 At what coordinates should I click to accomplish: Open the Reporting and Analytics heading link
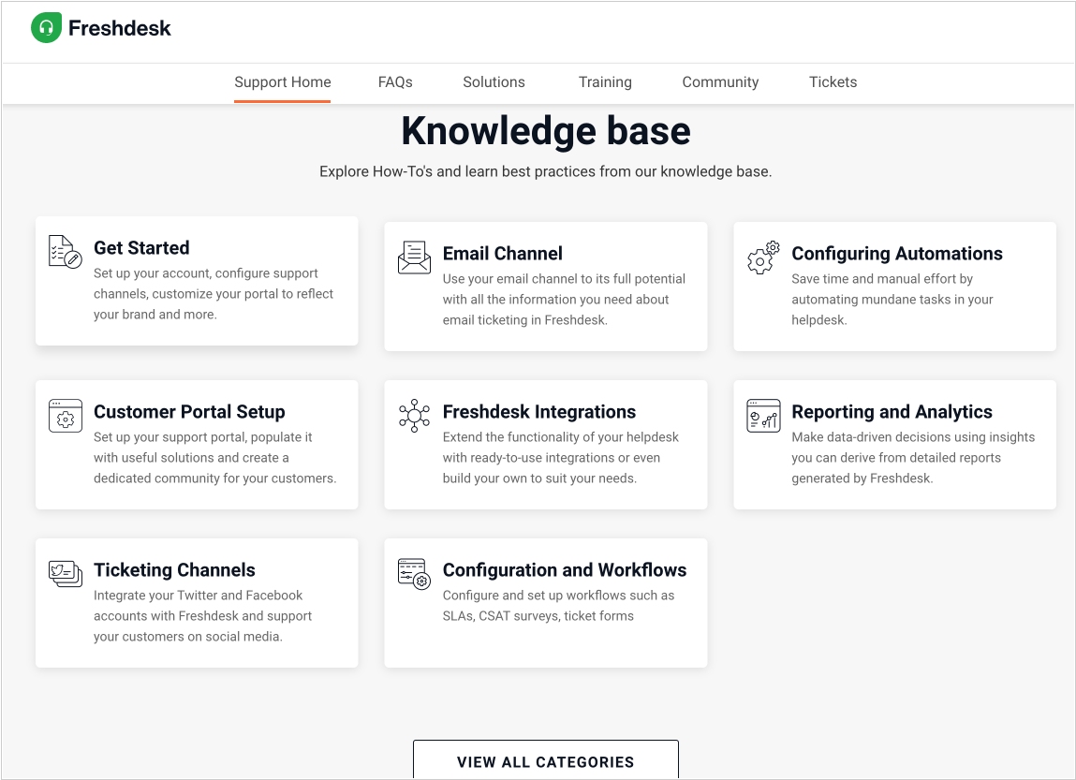[x=892, y=412]
